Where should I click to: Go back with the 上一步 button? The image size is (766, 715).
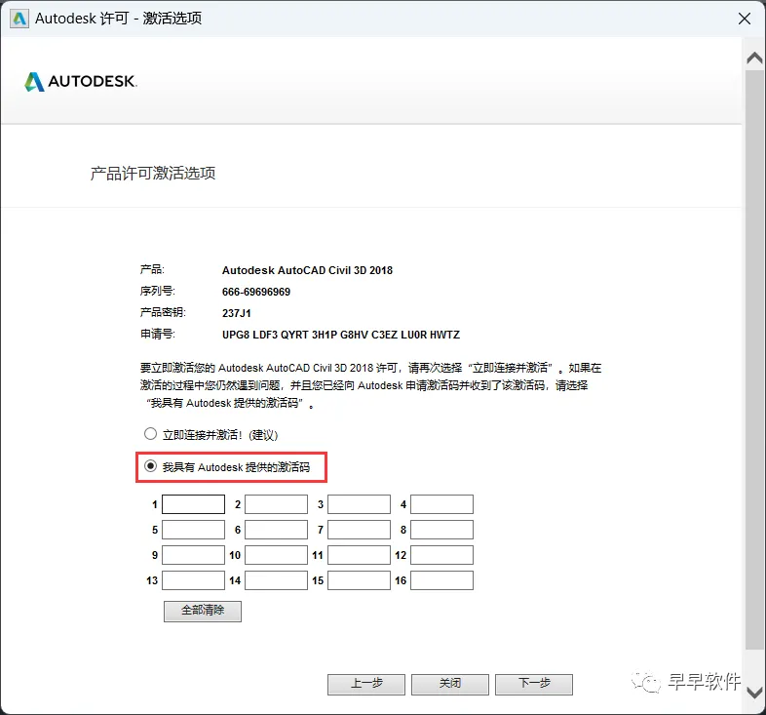[x=366, y=684]
